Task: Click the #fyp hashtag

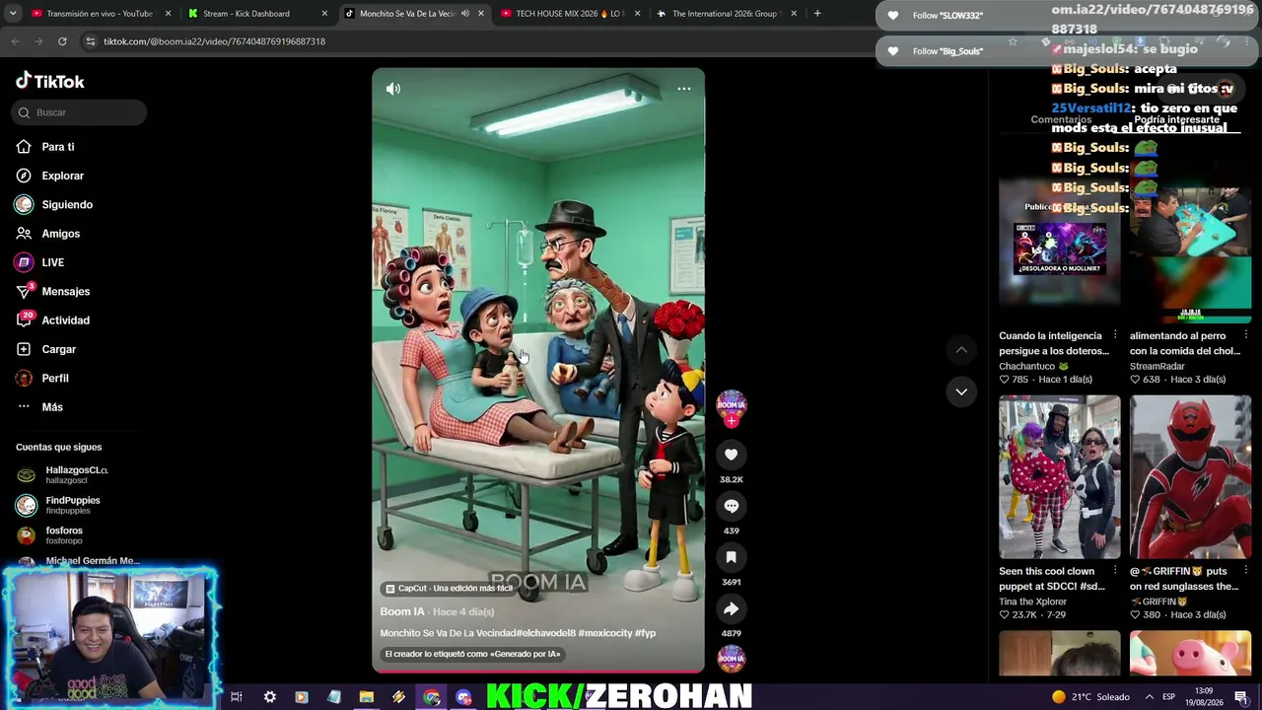Action: 646,633
